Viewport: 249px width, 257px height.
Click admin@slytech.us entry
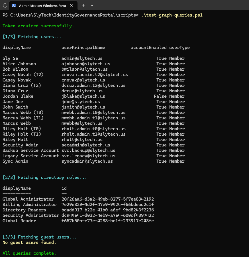click(x=82, y=58)
